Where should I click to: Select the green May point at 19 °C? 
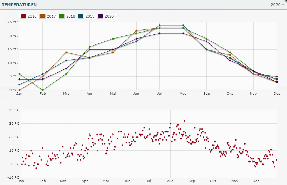tap(113, 39)
